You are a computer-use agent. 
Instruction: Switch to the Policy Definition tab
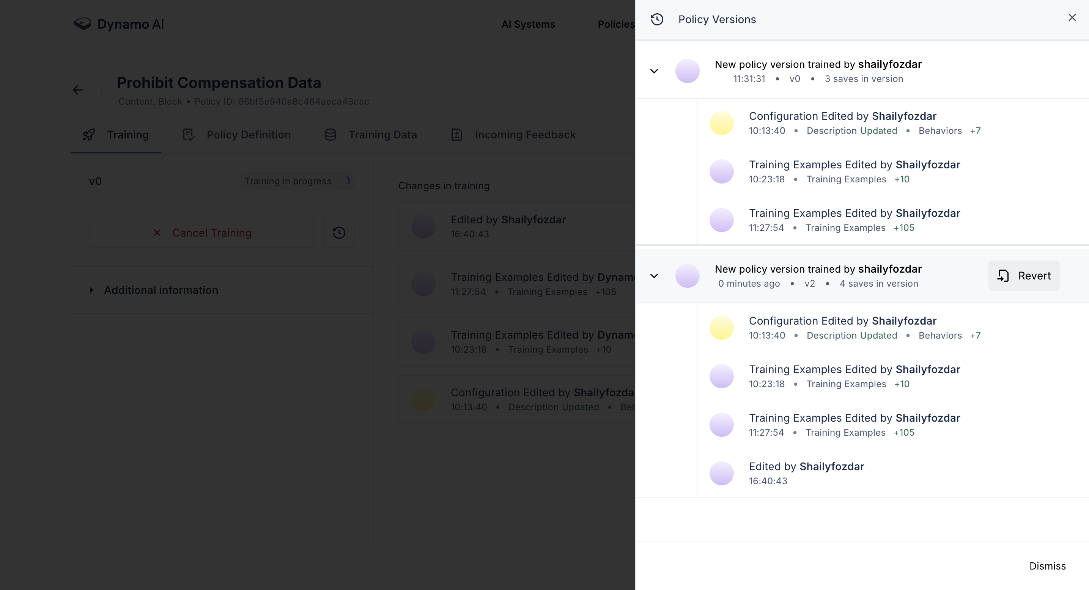[x=236, y=135]
